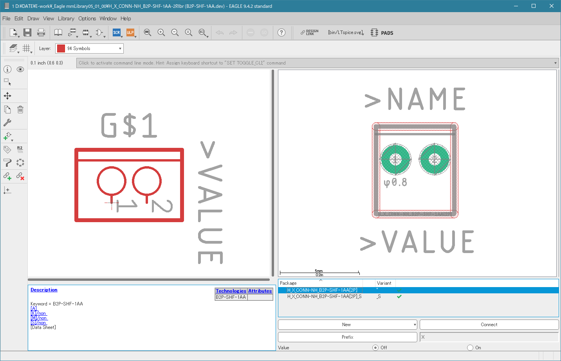This screenshot has width=561, height=361.
Task: Open the File menu
Action: coord(6,18)
